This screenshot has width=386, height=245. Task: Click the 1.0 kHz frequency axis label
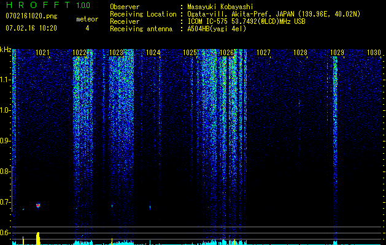5,110
